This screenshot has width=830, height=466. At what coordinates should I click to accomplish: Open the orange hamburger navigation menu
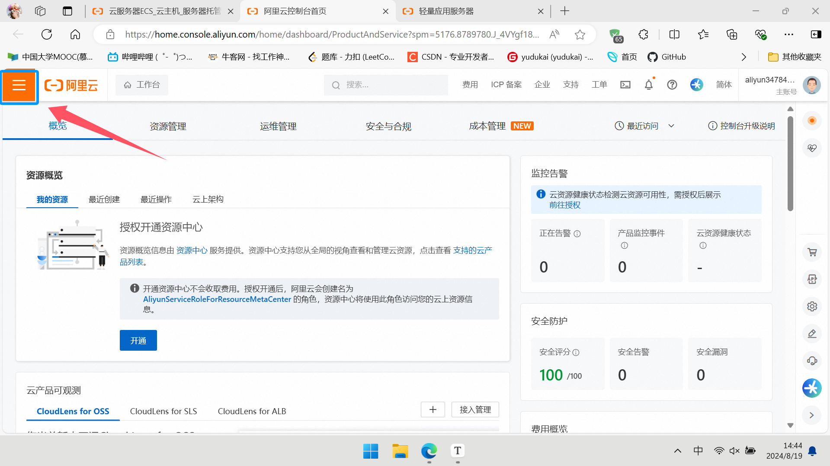point(19,86)
